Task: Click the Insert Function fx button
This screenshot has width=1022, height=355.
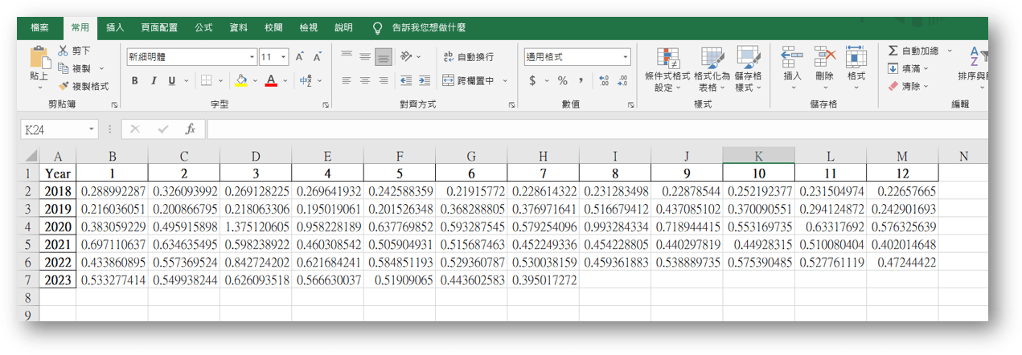Action: pos(191,129)
